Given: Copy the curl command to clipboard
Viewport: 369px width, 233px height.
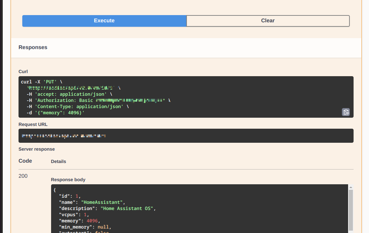Looking at the screenshot, I should click(x=346, y=112).
